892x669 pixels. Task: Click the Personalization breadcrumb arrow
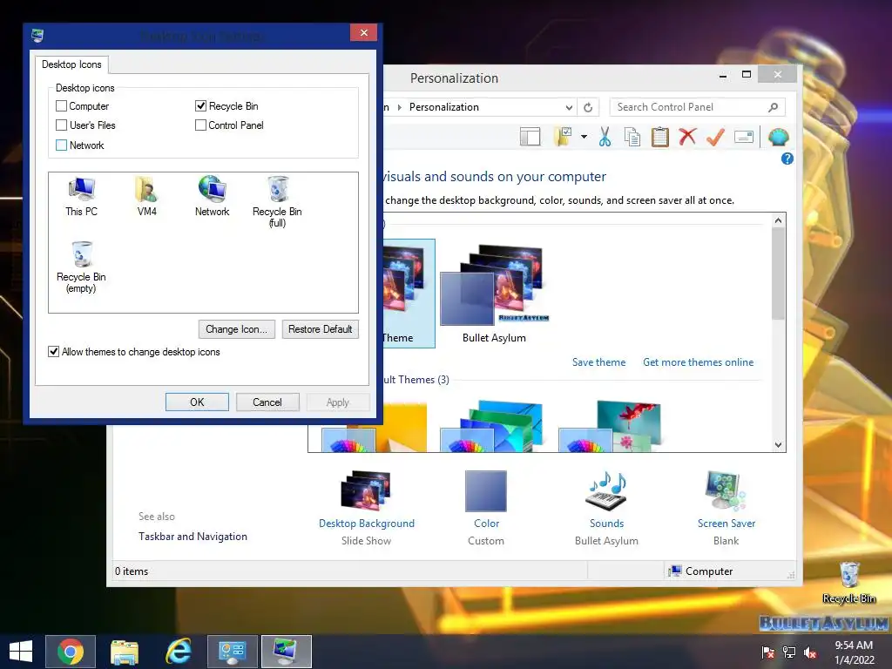[x=400, y=107]
